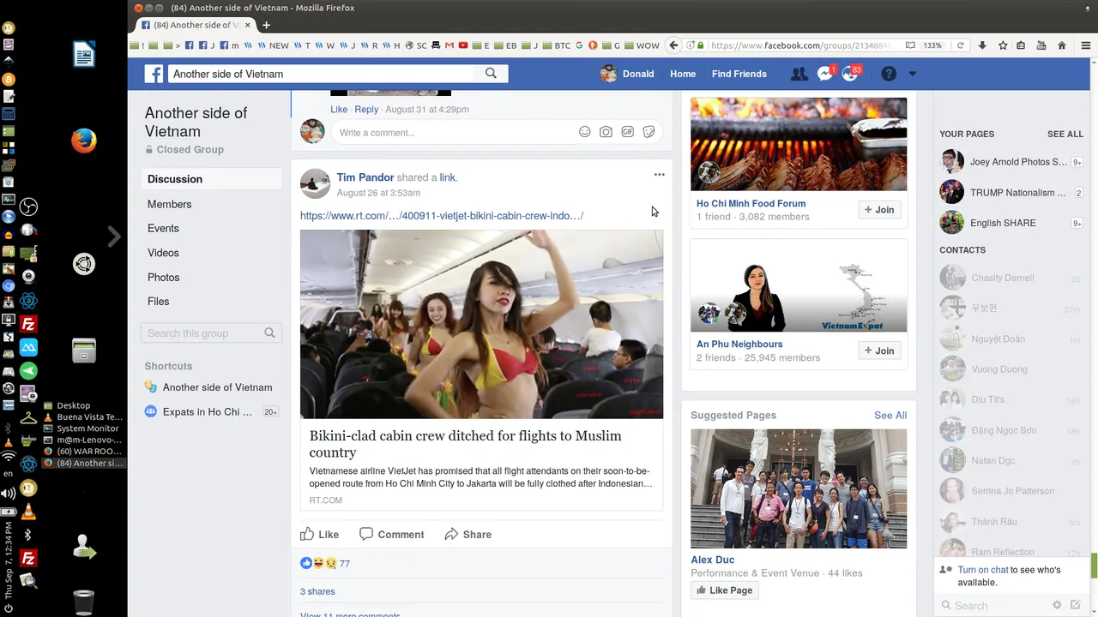Go to the group Events section

pyautogui.click(x=163, y=228)
